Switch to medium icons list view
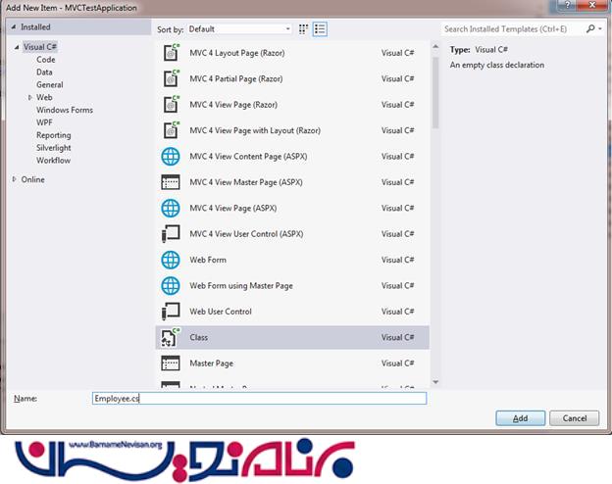Image resolution: width=612 pixels, height=484 pixels. 320,29
